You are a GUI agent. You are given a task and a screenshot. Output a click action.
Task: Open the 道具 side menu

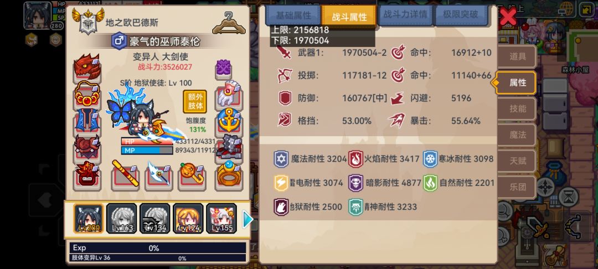518,56
